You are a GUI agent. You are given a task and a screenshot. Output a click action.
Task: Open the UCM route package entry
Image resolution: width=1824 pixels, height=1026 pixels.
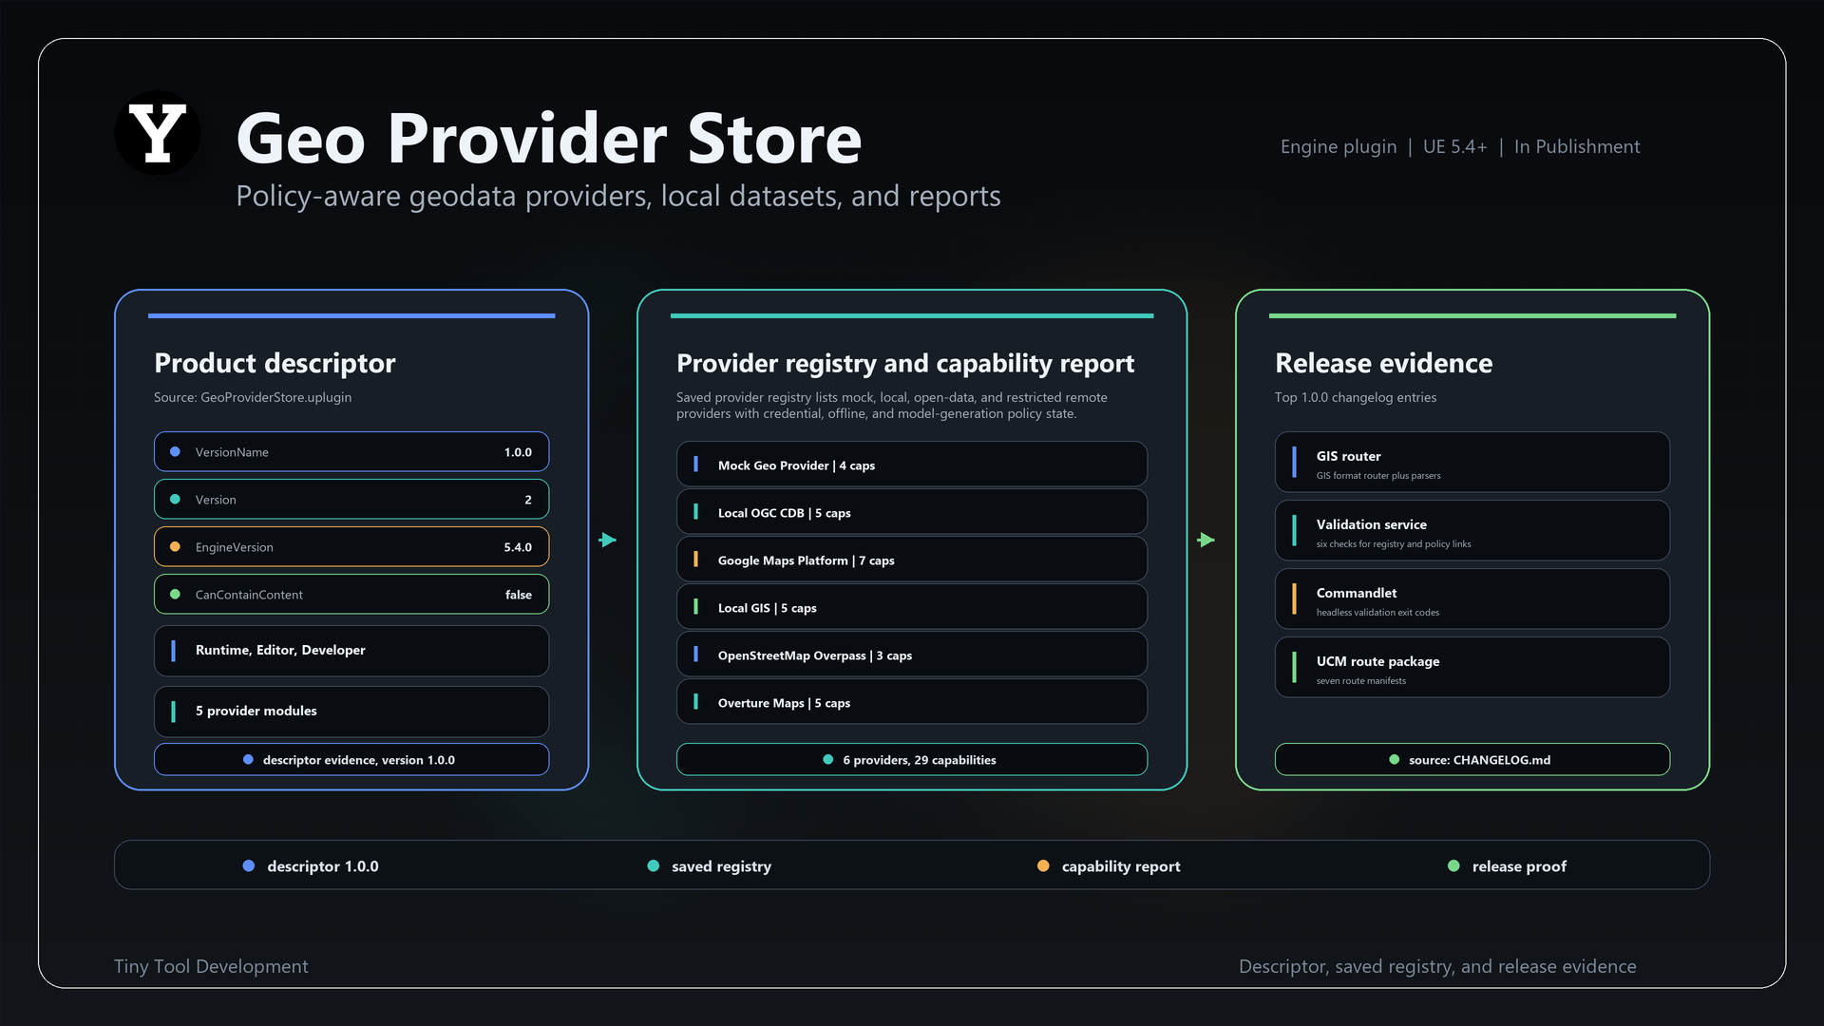(1472, 668)
